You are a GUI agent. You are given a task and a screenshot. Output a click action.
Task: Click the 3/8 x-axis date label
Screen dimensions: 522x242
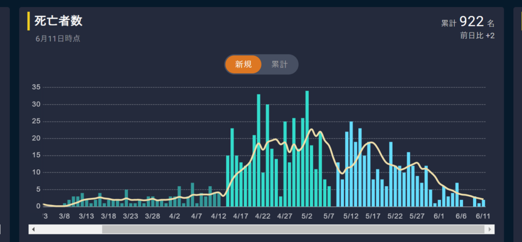point(64,216)
